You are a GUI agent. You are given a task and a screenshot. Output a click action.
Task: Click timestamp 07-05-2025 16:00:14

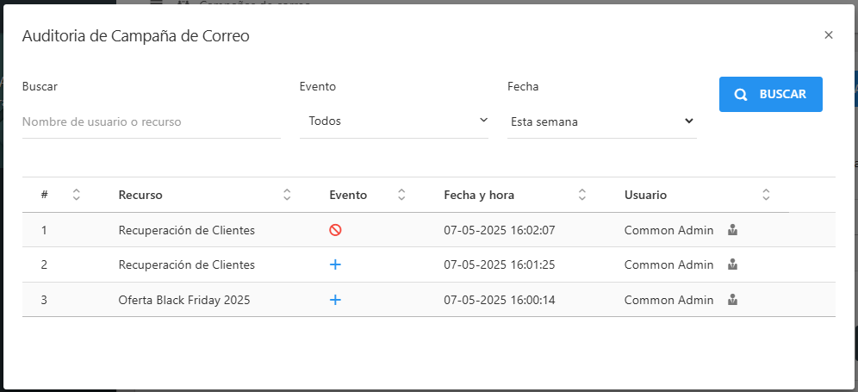coord(499,300)
